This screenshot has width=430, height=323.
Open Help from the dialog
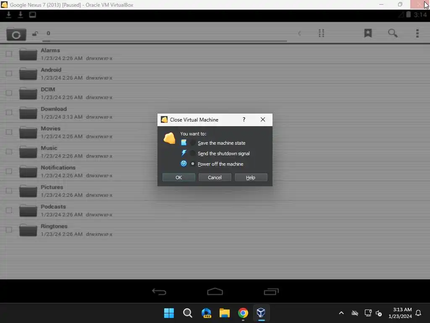pyautogui.click(x=251, y=177)
